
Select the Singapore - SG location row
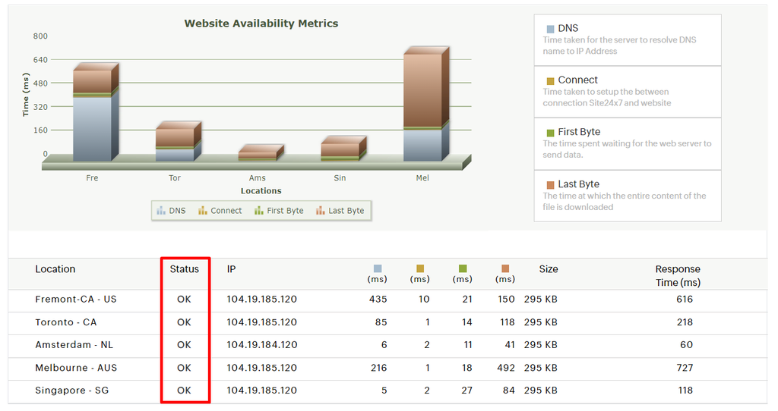[x=387, y=391]
